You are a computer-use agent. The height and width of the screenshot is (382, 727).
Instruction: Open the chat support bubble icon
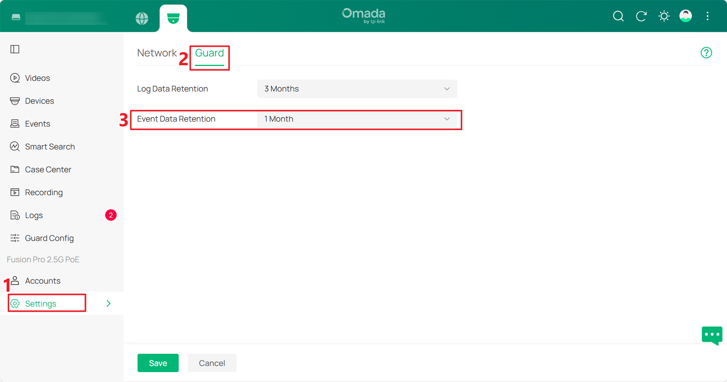pos(712,335)
